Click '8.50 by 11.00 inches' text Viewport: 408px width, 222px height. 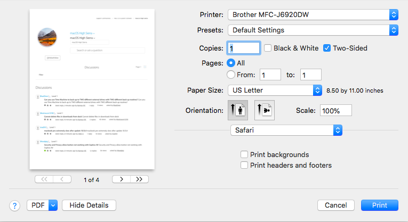pyautogui.click(x=355, y=91)
